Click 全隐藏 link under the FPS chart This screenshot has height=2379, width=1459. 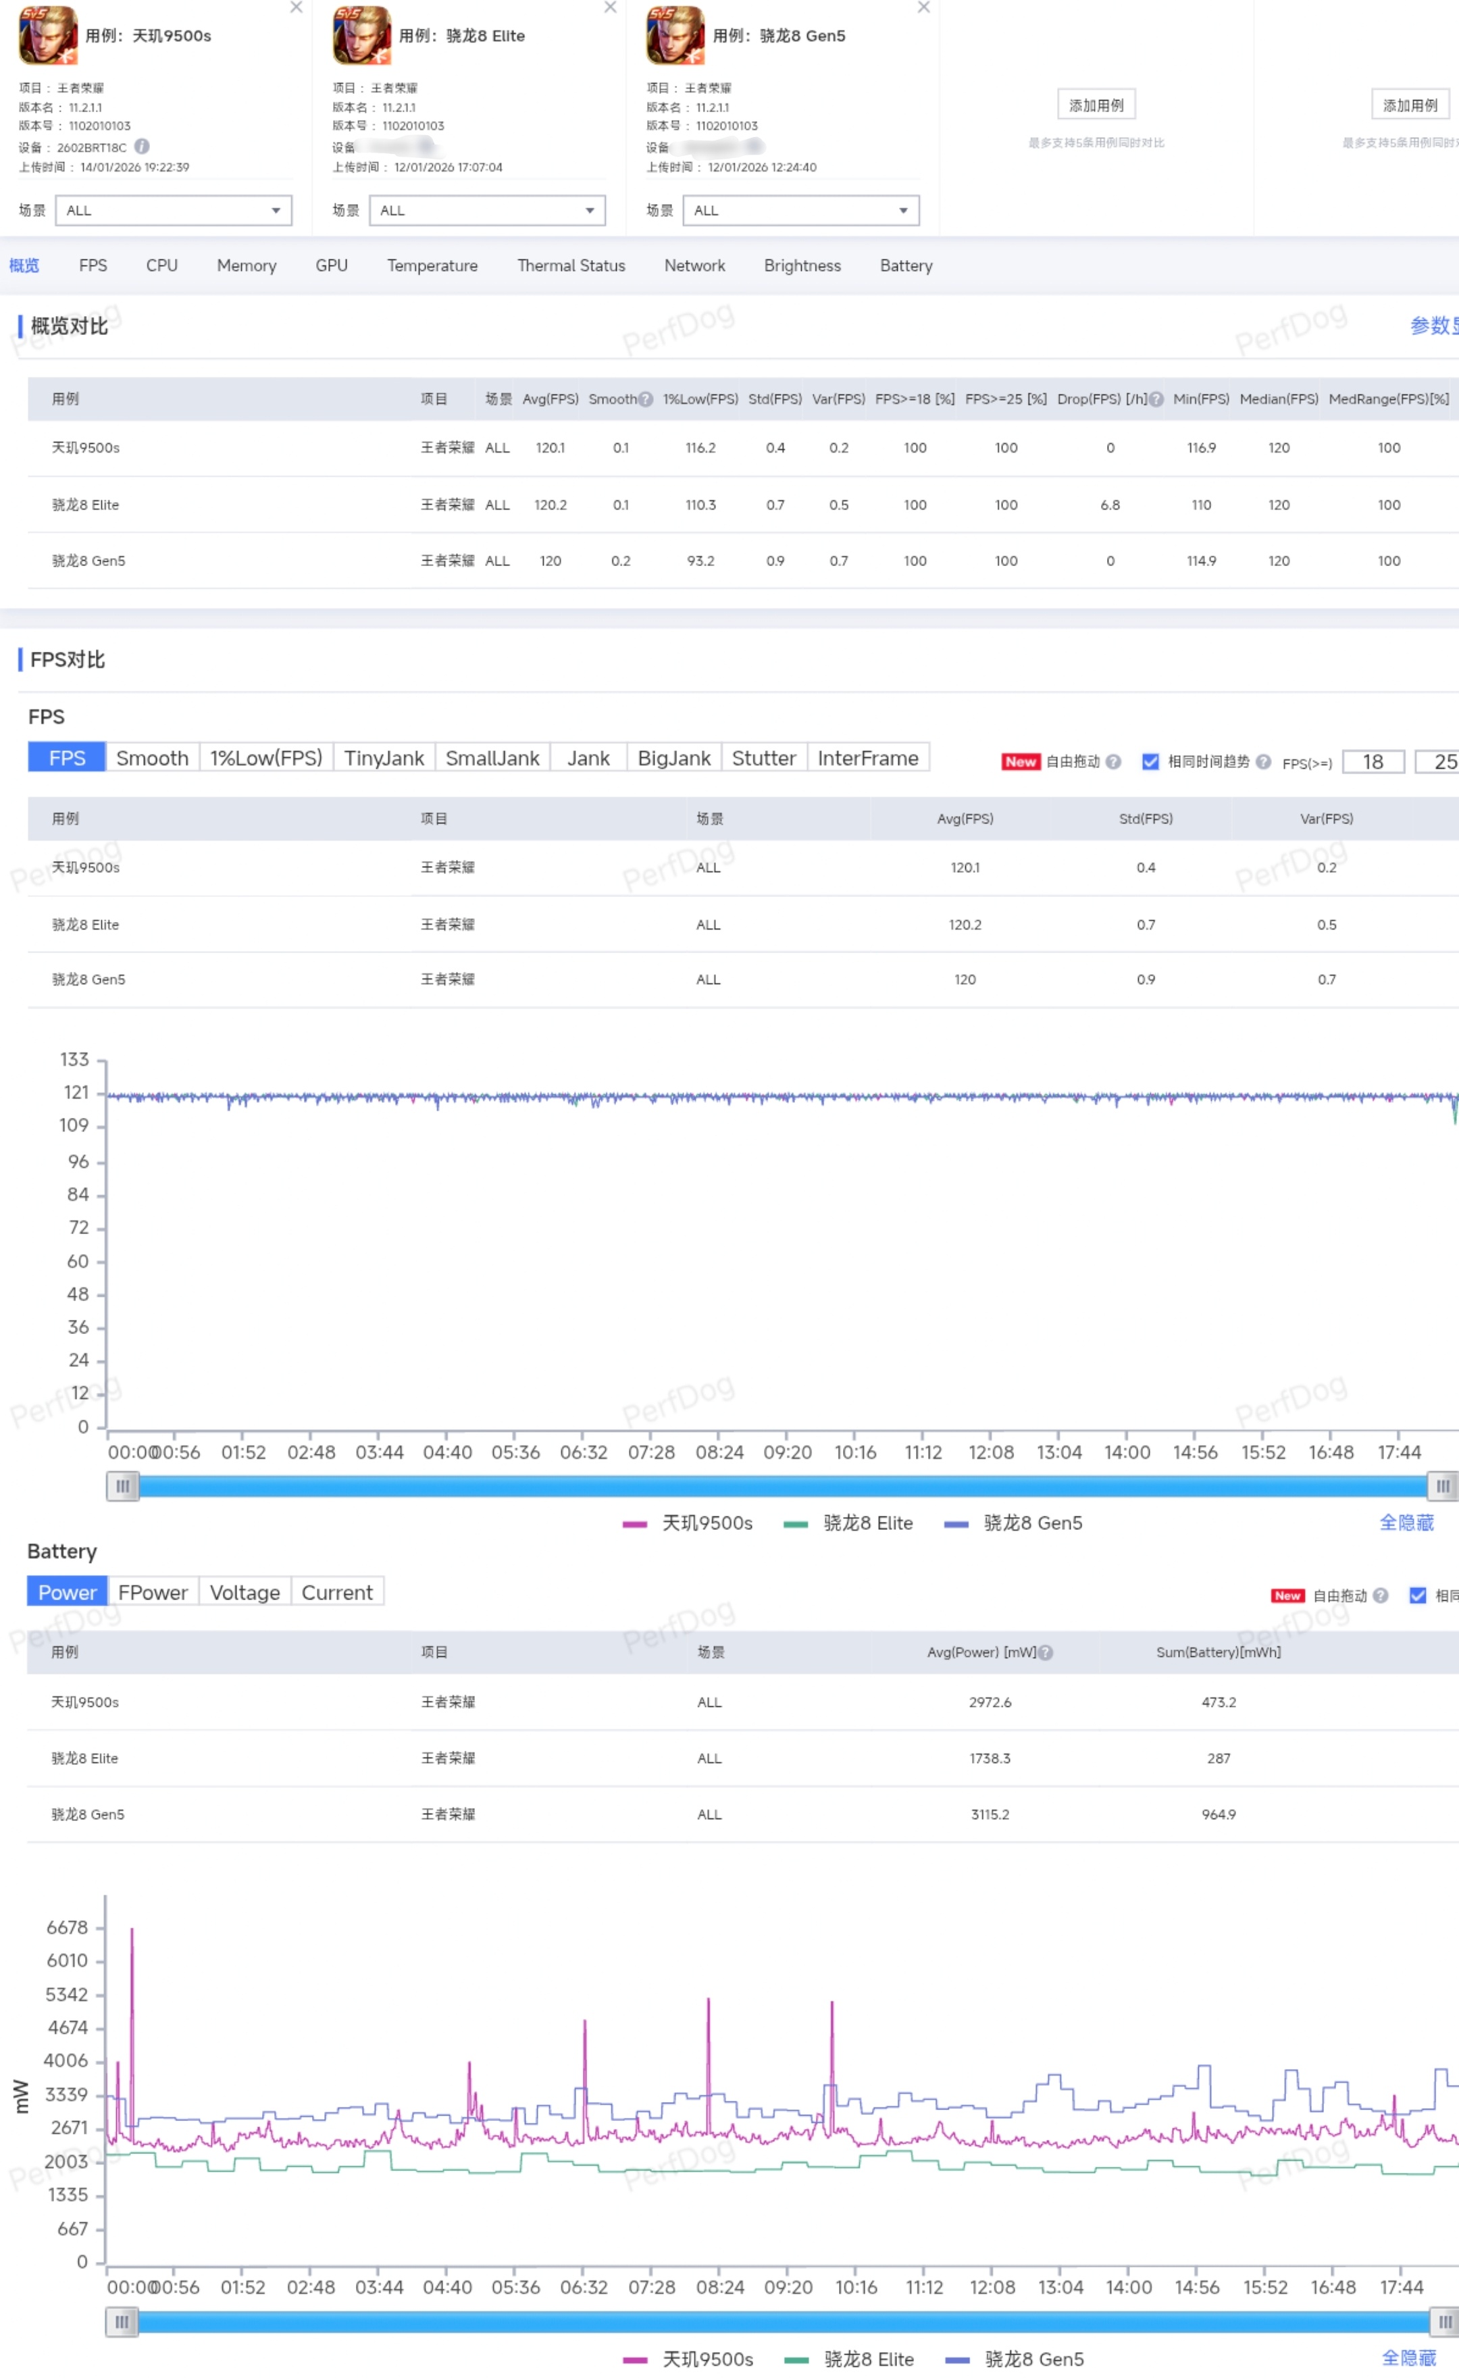pos(1406,1523)
